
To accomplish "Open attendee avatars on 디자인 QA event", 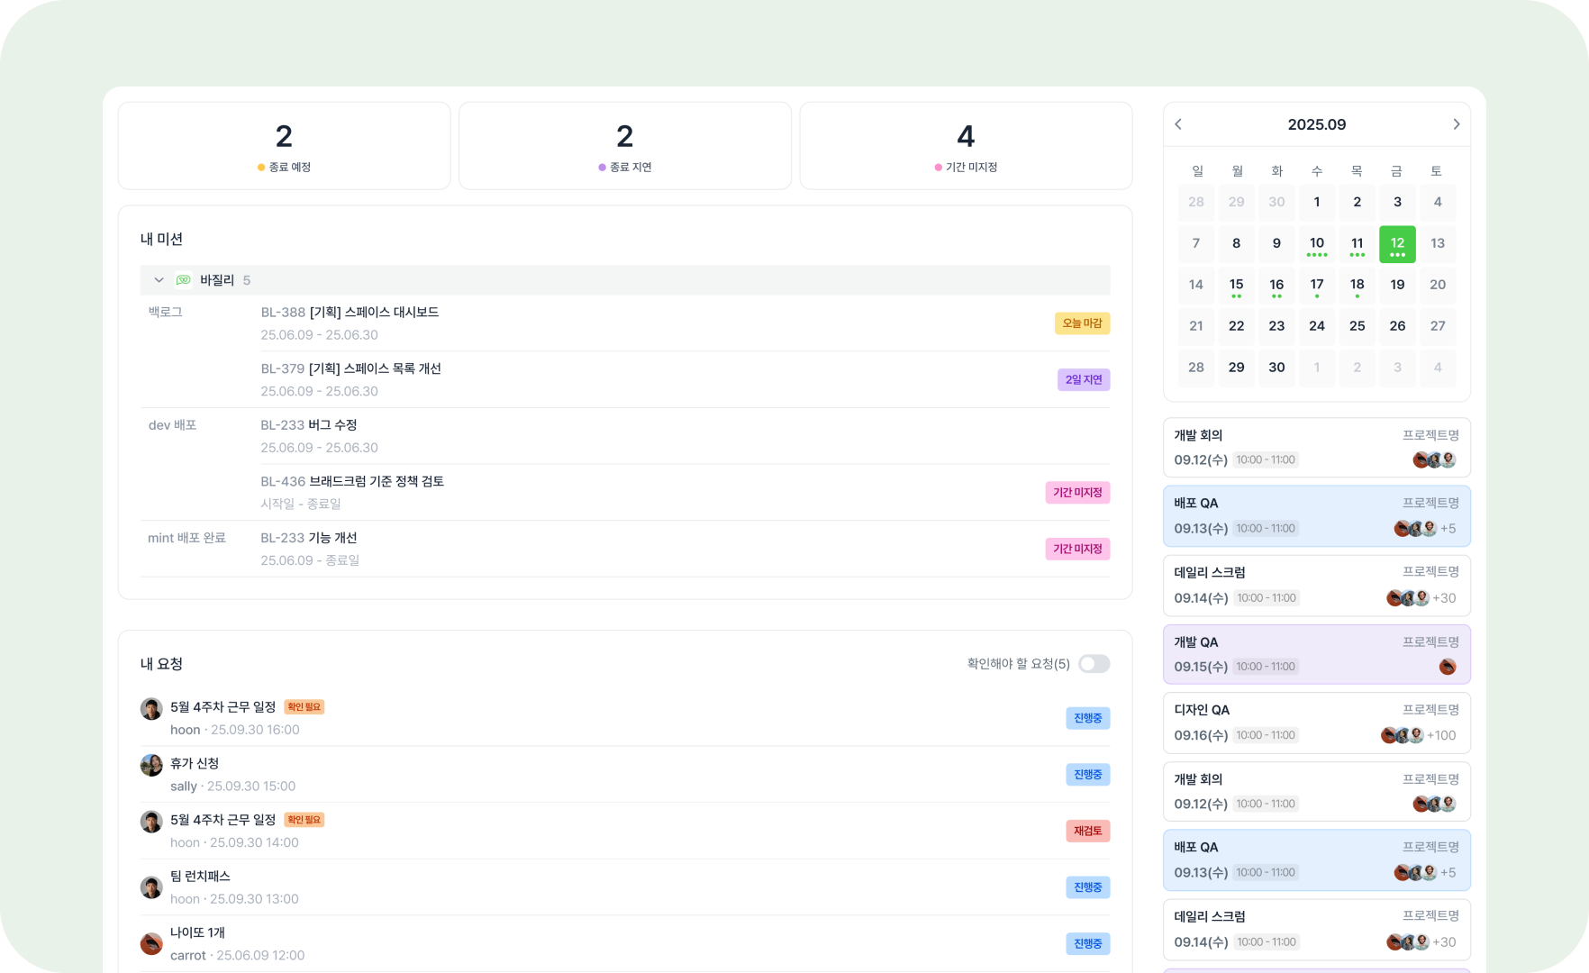I will click(x=1403, y=735).
